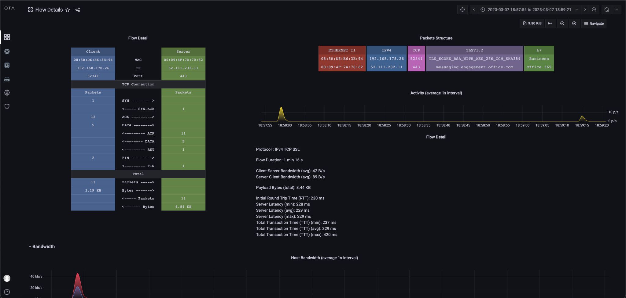Click the fit-width arrows icon button
Image resolution: width=626 pixels, height=298 pixels.
550,23
